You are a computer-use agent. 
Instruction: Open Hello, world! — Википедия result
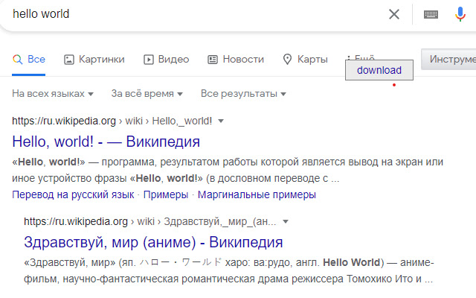(106, 142)
